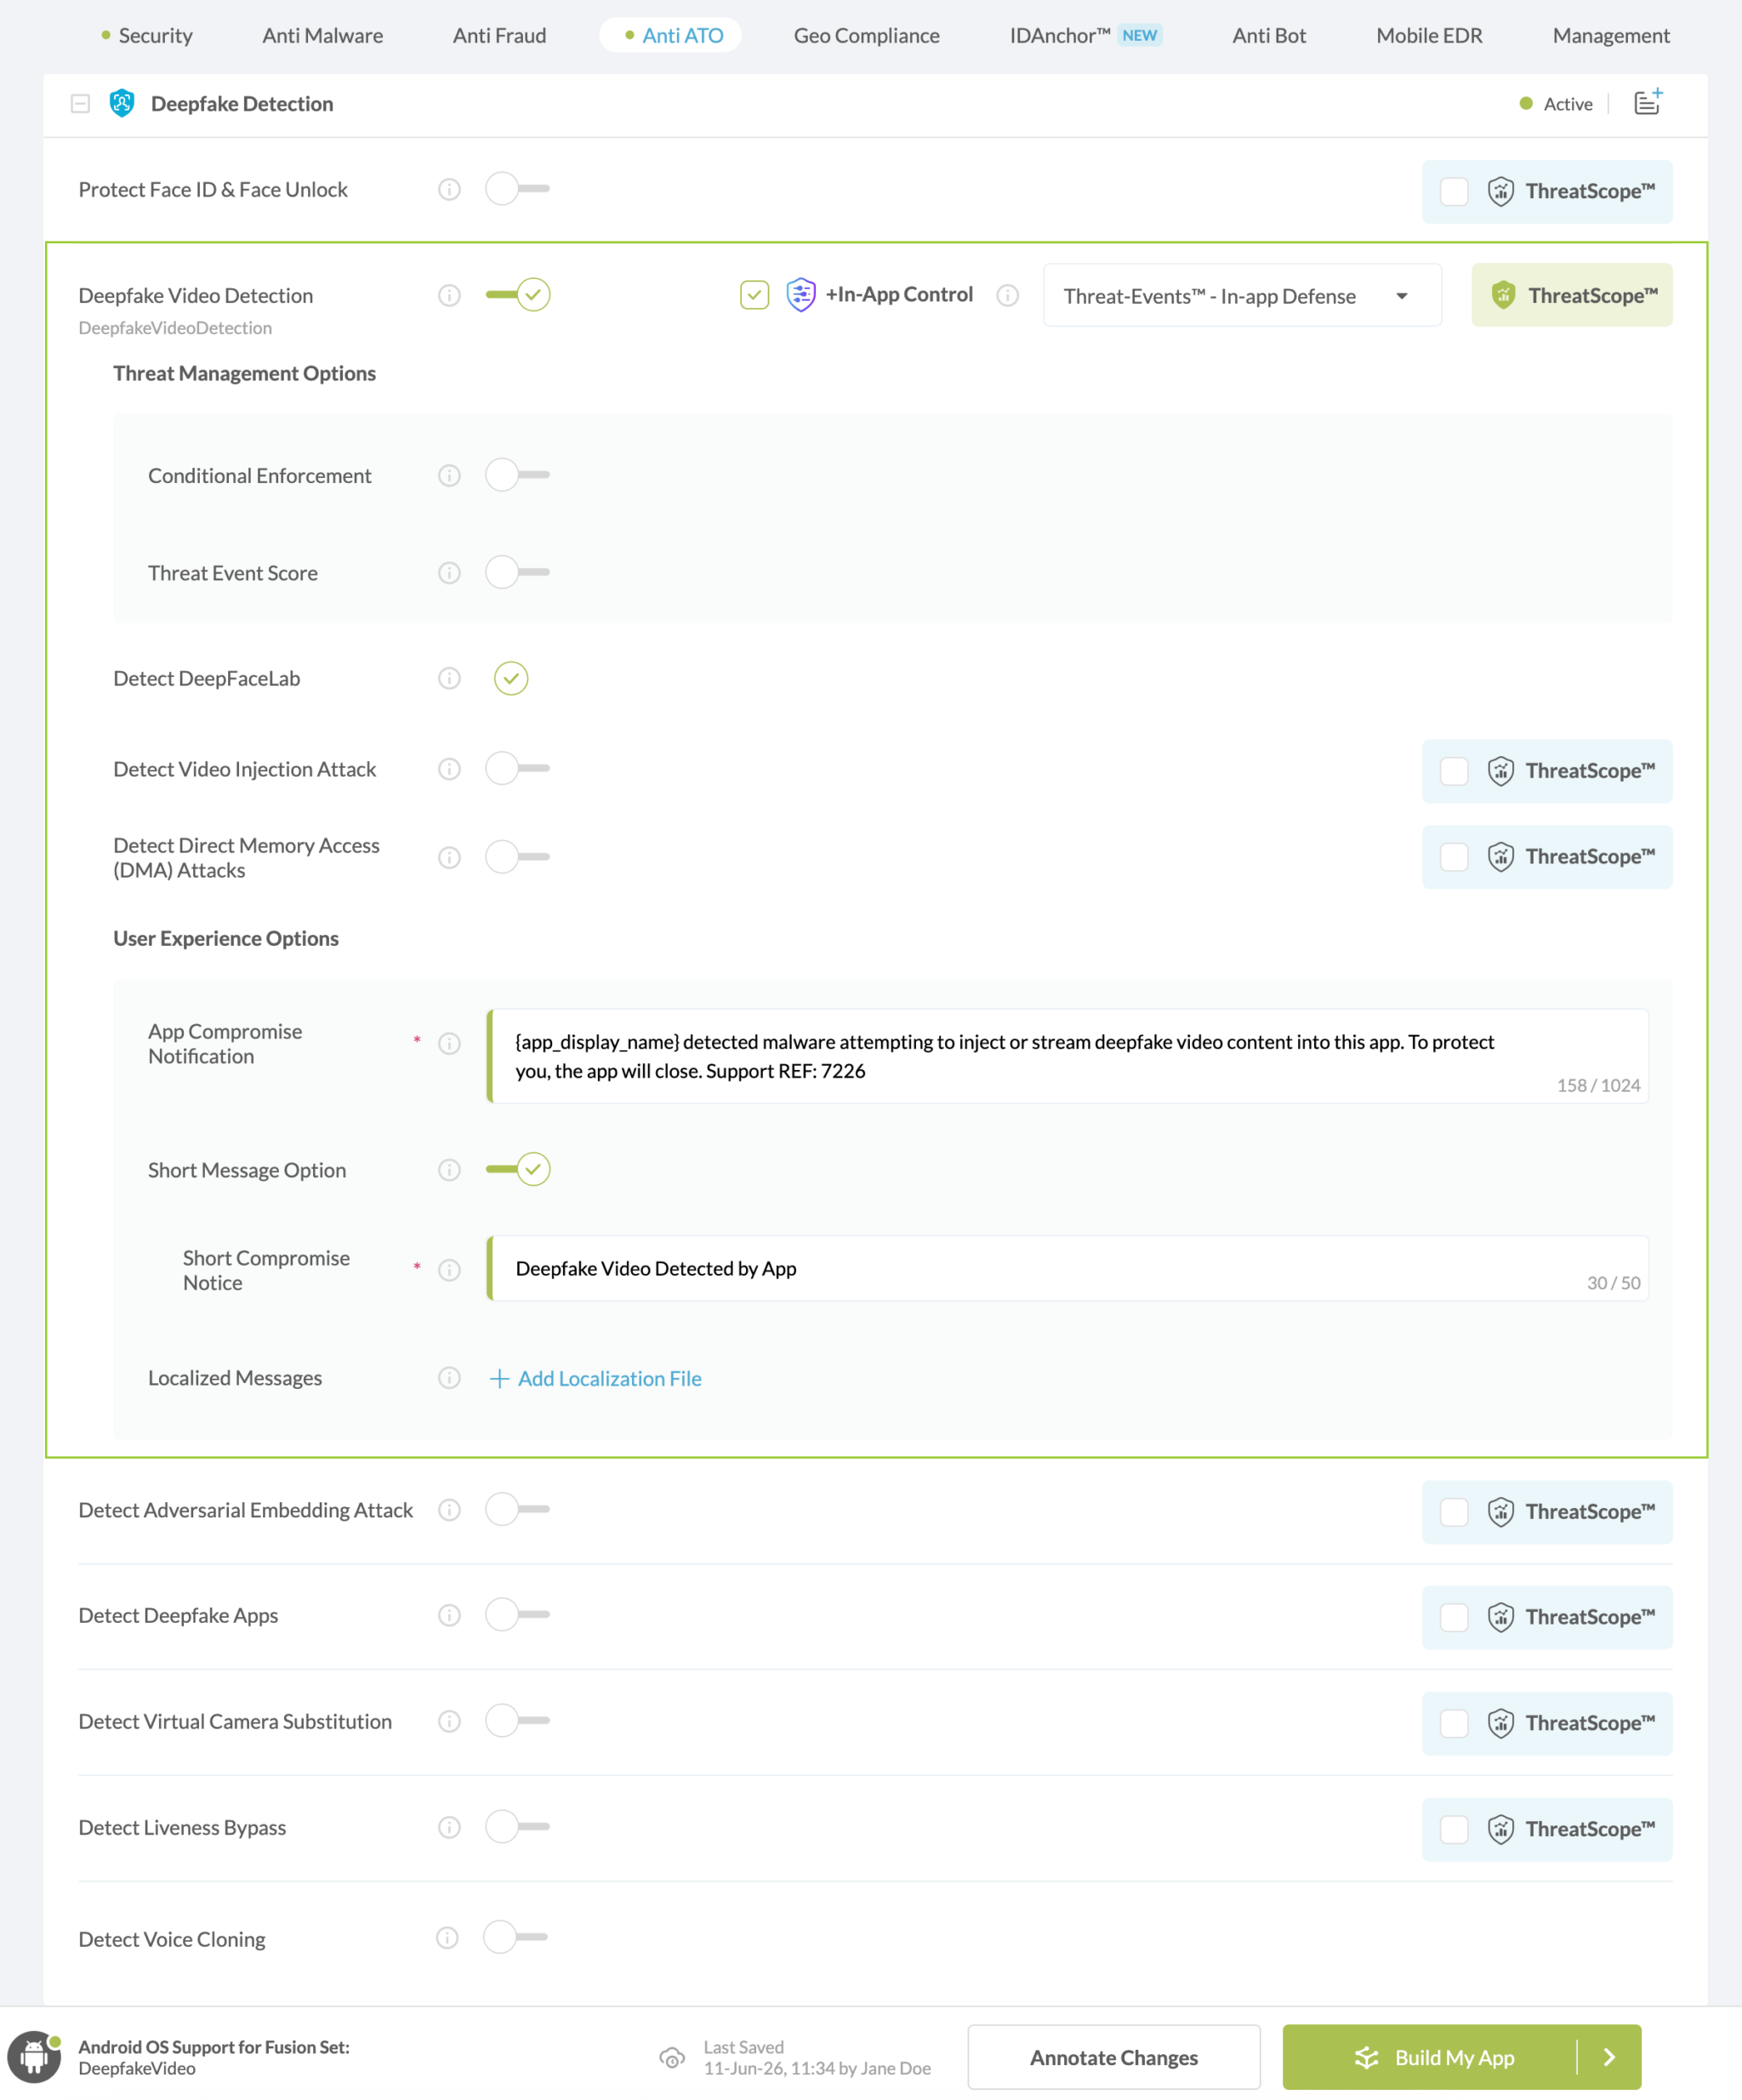The height and width of the screenshot is (2100, 1742).
Task: Click the Add Localization File link
Action: [595, 1378]
